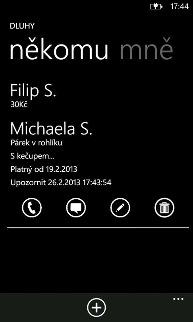The image size is (193, 322).
Task: Delete debt with the trash can icon
Action: [164, 208]
